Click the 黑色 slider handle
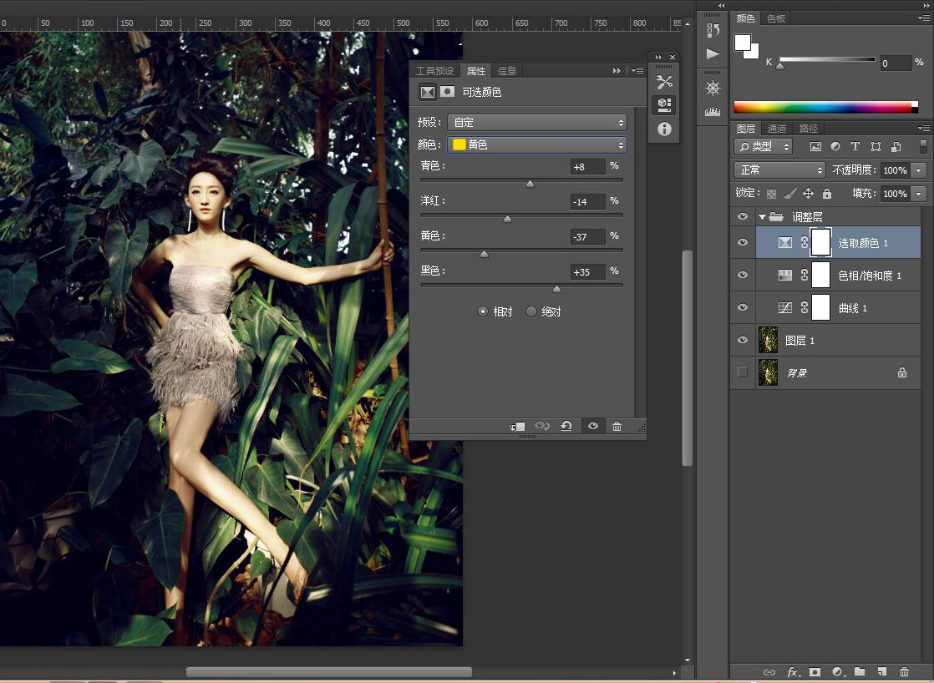The width and height of the screenshot is (934, 683). point(556,290)
